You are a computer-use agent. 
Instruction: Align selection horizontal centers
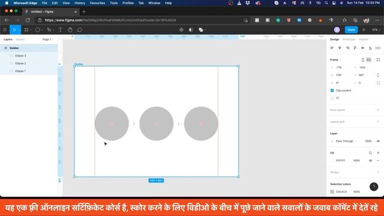tap(340, 48)
